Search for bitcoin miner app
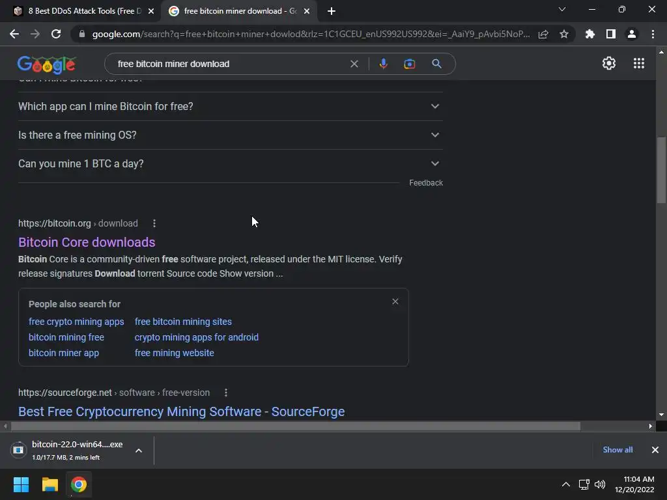 [x=64, y=353]
